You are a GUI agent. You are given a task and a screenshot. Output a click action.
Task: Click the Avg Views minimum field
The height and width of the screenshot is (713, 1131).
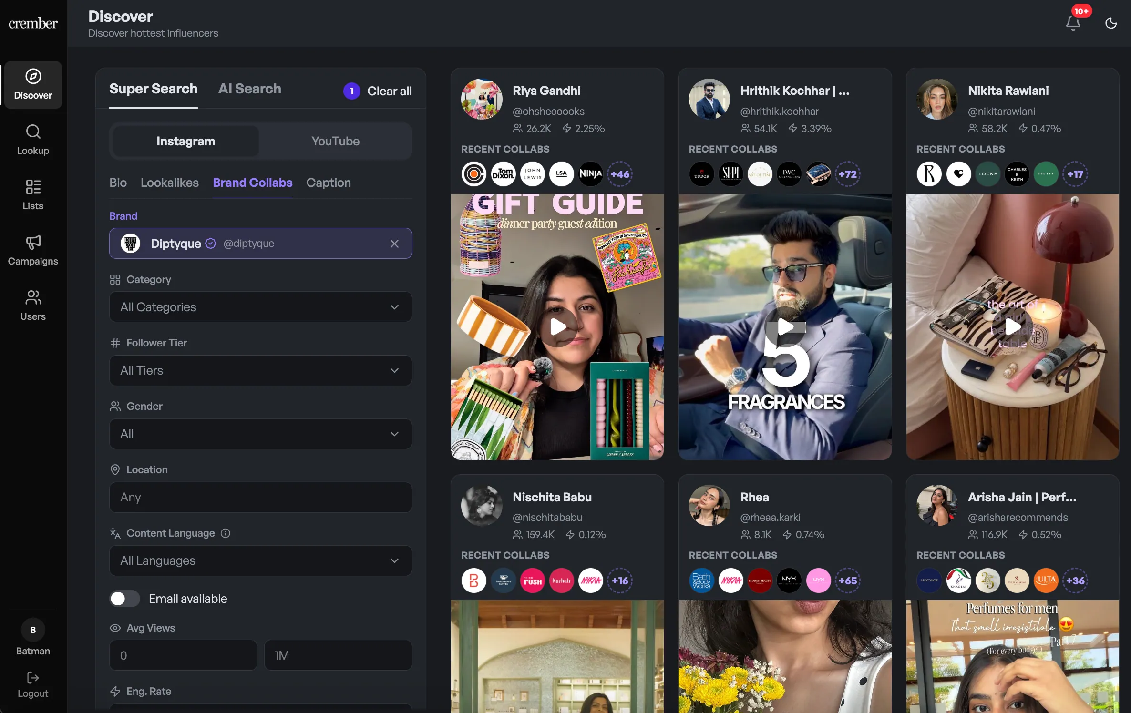[x=183, y=655]
